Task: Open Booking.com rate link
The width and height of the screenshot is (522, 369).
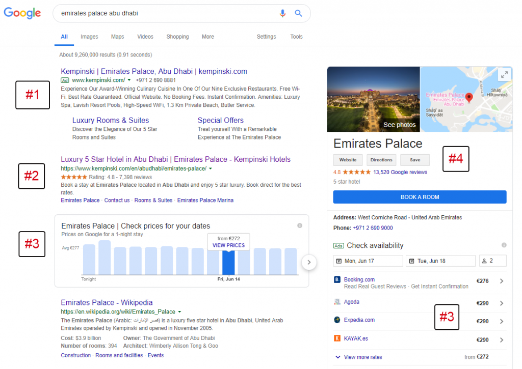Action: pyautogui.click(x=359, y=279)
